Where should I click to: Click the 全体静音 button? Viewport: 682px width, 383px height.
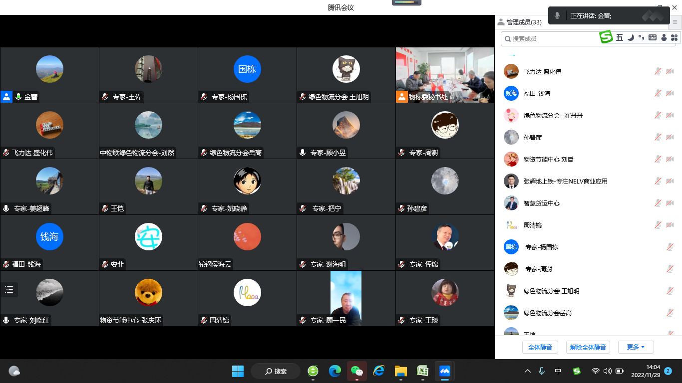(540, 347)
